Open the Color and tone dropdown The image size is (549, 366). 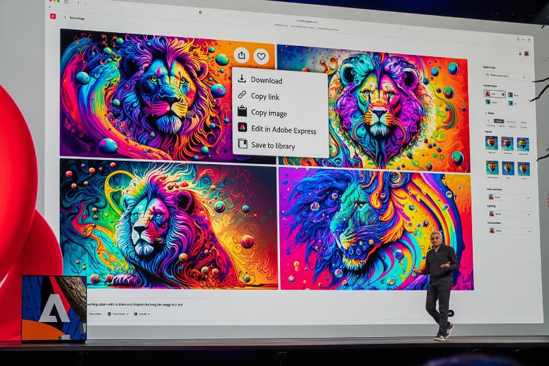[x=509, y=198]
